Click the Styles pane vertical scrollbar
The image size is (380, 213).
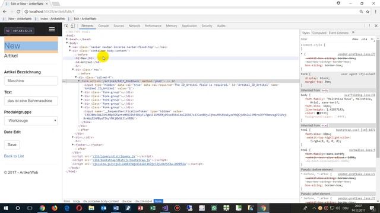pos(378,99)
